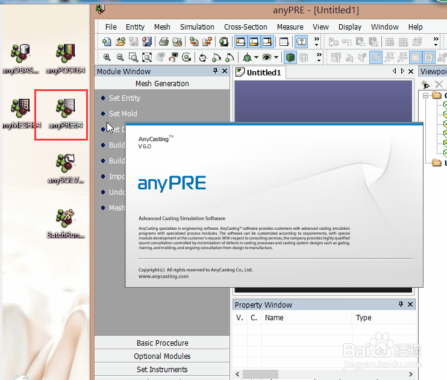Screen dimensions: 447x380
Task: Open anyPOST64 desktop shortcut
Action: 66,59
